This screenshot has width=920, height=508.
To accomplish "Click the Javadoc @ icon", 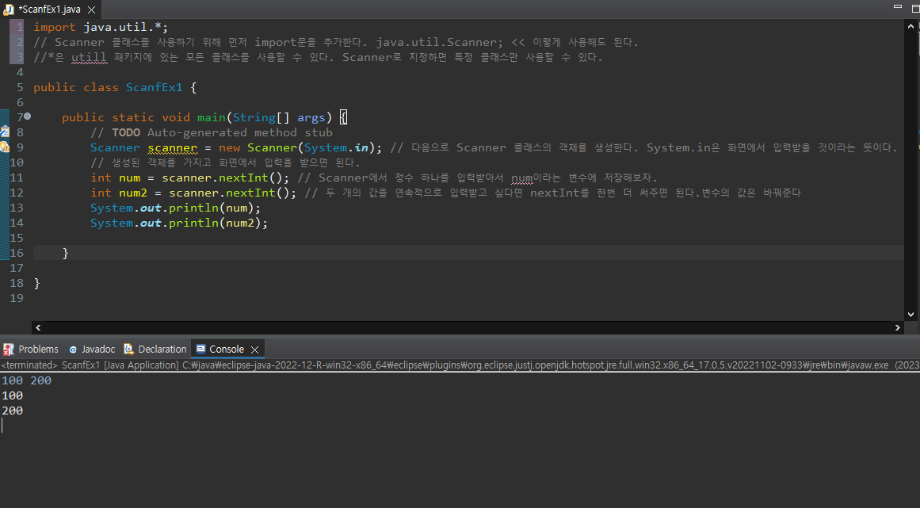I will pos(73,349).
